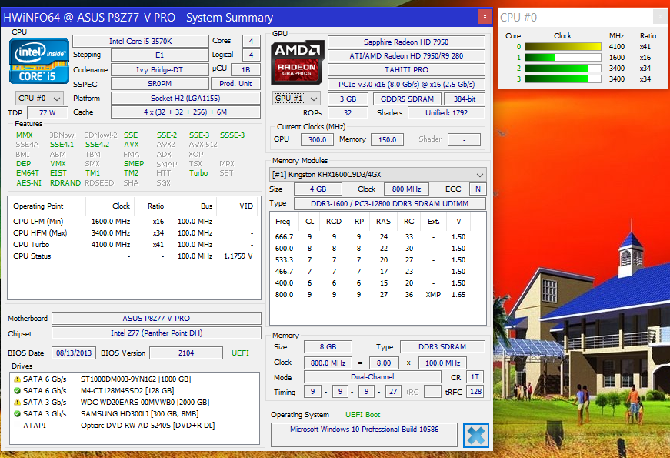Click the ECC N field
This screenshot has width=670, height=458.
[x=477, y=189]
